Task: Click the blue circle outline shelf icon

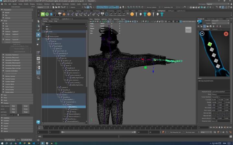Action: (x=106, y=15)
